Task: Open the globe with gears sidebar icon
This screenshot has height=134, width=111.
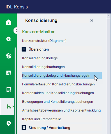Action: 9,56
